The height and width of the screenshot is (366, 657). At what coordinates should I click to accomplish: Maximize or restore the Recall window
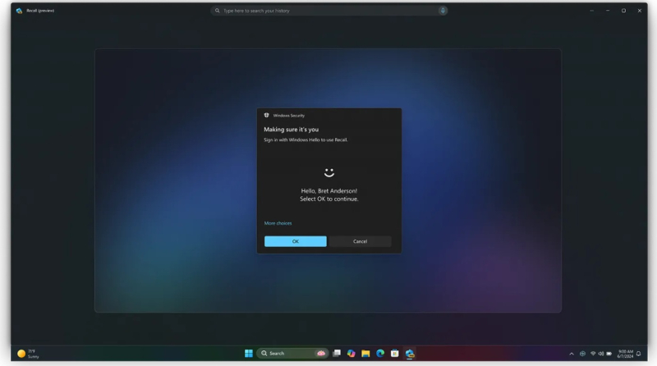(623, 11)
